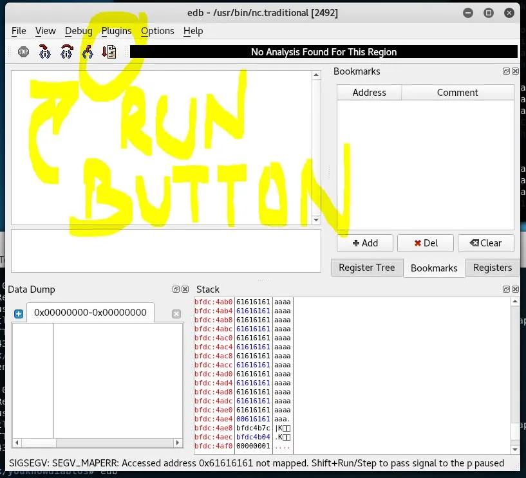Click the No Analysis Found region banner
Screen dimensions: 526x478
(324, 52)
